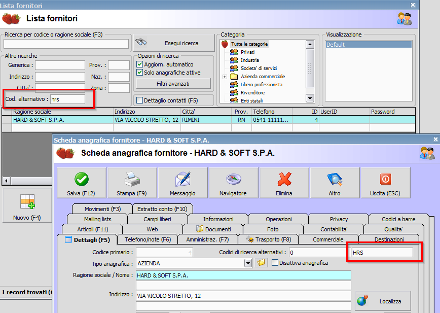Select Privati category
The width and height of the screenshot is (440, 313).
(247, 52)
